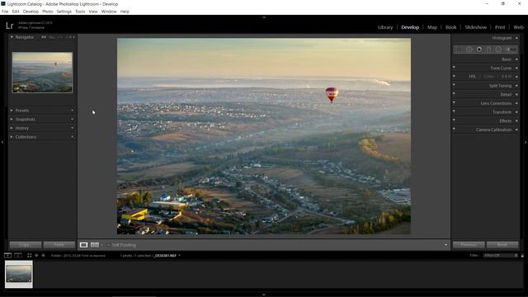Switch to the Print module

tap(500, 27)
